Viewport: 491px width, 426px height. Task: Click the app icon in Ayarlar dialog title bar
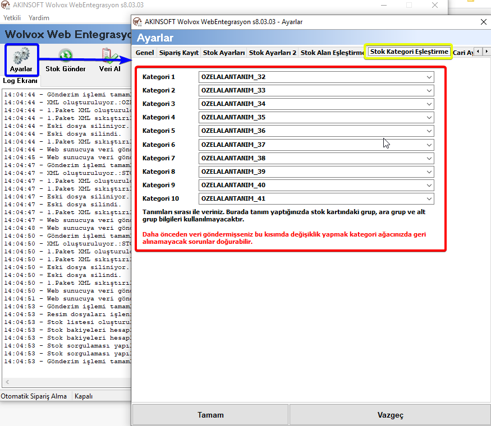(x=137, y=22)
